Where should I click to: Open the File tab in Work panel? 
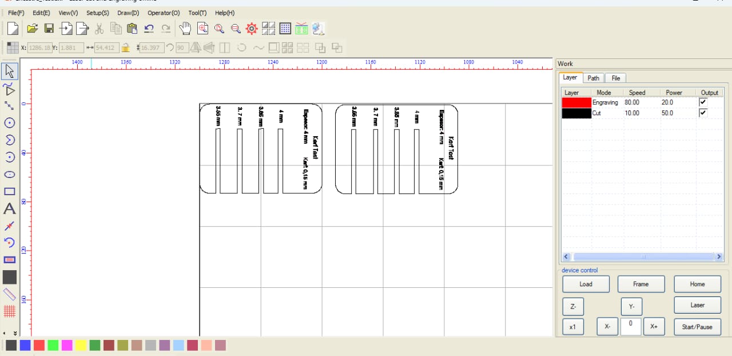coord(615,78)
